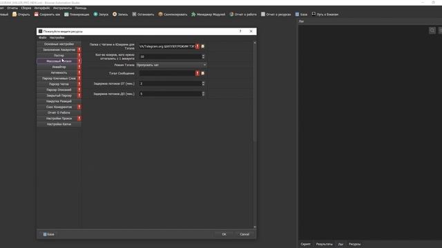Viewport: 442px width, 248px height.
Task: Switch to the Скрипт bottom tab
Action: [305, 244]
